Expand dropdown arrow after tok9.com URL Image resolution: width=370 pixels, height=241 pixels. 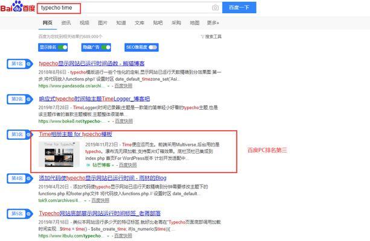click(85, 201)
